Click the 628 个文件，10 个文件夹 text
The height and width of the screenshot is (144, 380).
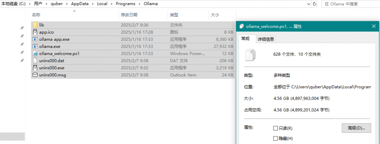pyautogui.click(x=297, y=54)
